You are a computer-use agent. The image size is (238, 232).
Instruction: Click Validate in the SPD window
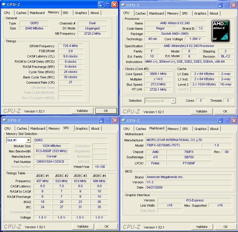83,226
